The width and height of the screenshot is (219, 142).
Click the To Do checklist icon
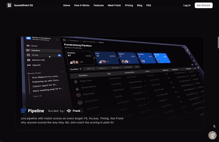(x=28, y=55)
